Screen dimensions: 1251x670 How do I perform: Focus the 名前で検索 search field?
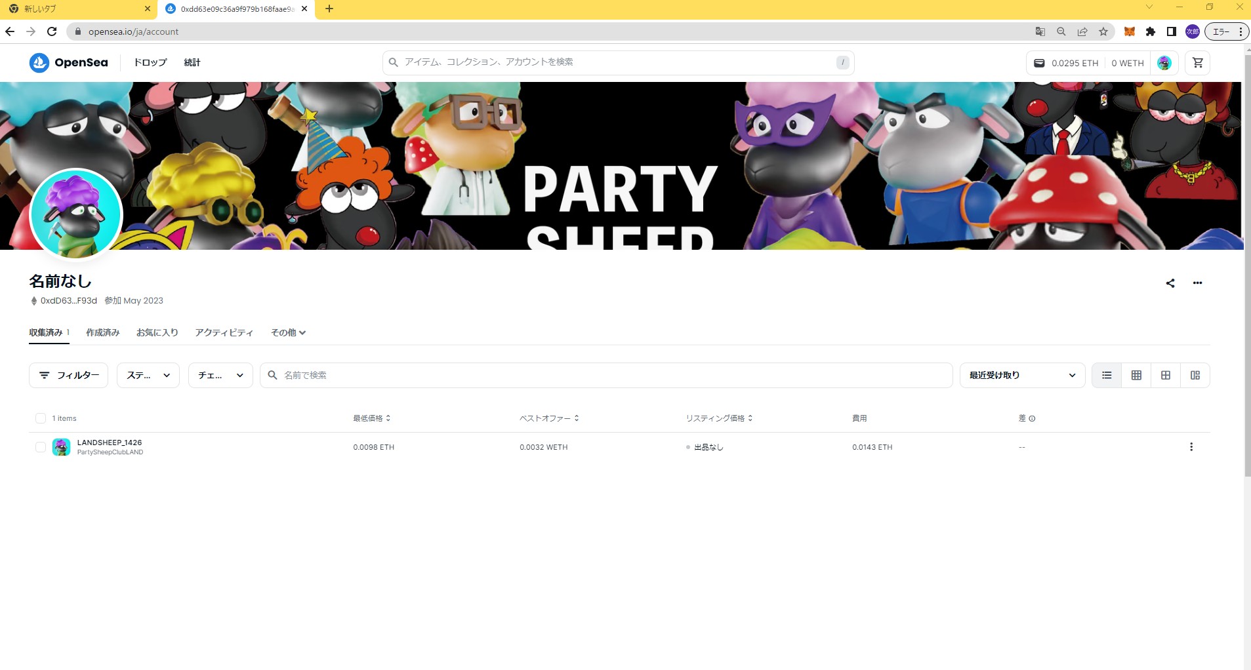coord(606,375)
